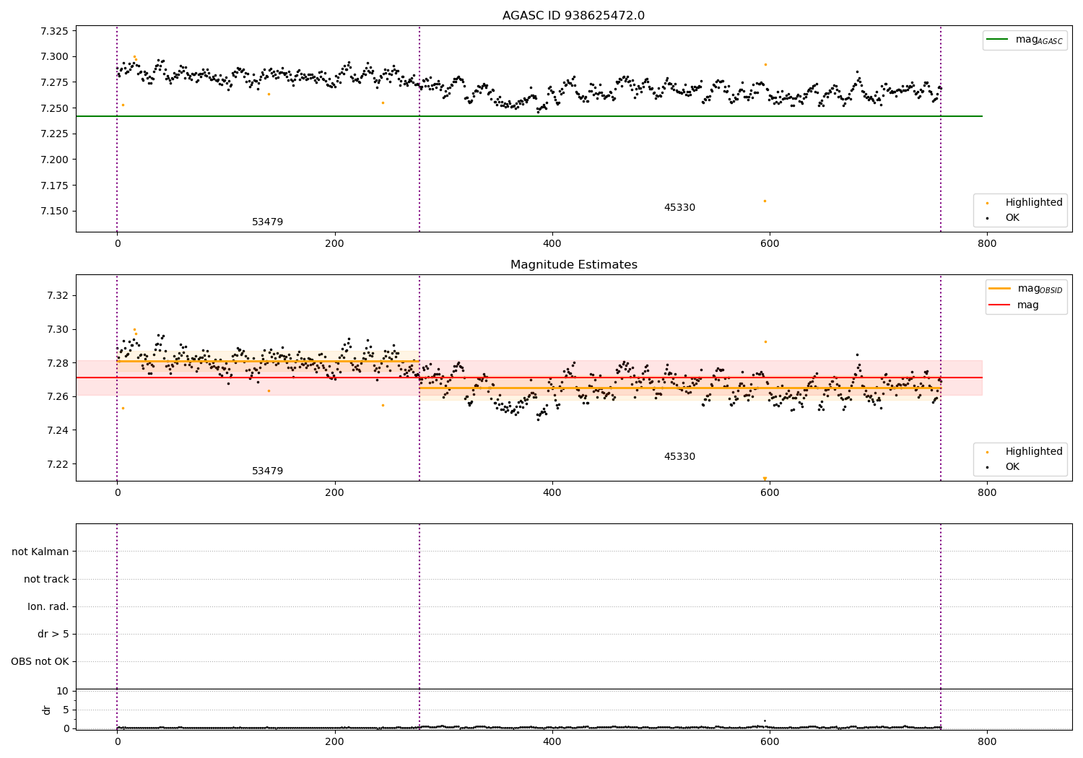Click the red mag line in the Magnitude Estimates plot

tap(529, 378)
